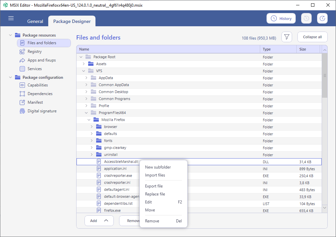
Task: Click the Registry icon in sidebar
Action: point(22,52)
